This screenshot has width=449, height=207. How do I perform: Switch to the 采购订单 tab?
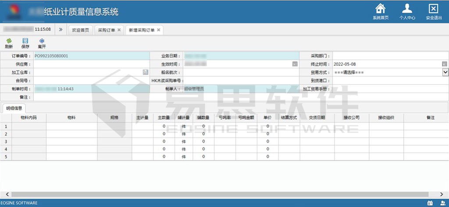(107, 30)
